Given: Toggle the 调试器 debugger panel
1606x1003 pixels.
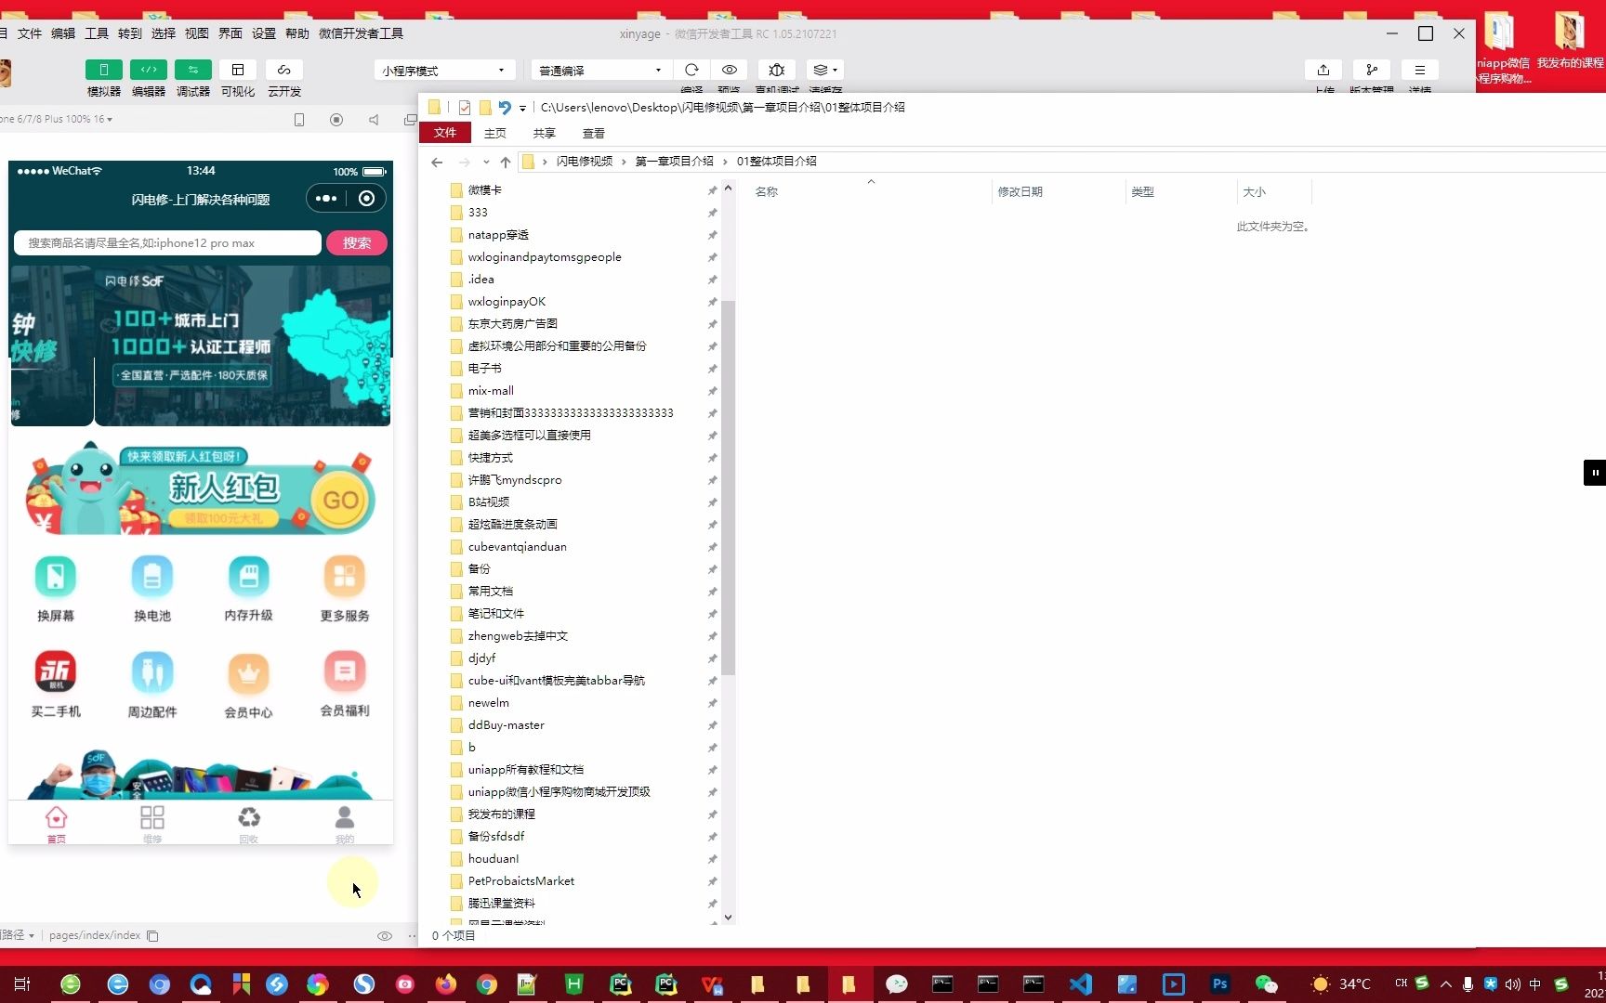Looking at the screenshot, I should [x=193, y=70].
